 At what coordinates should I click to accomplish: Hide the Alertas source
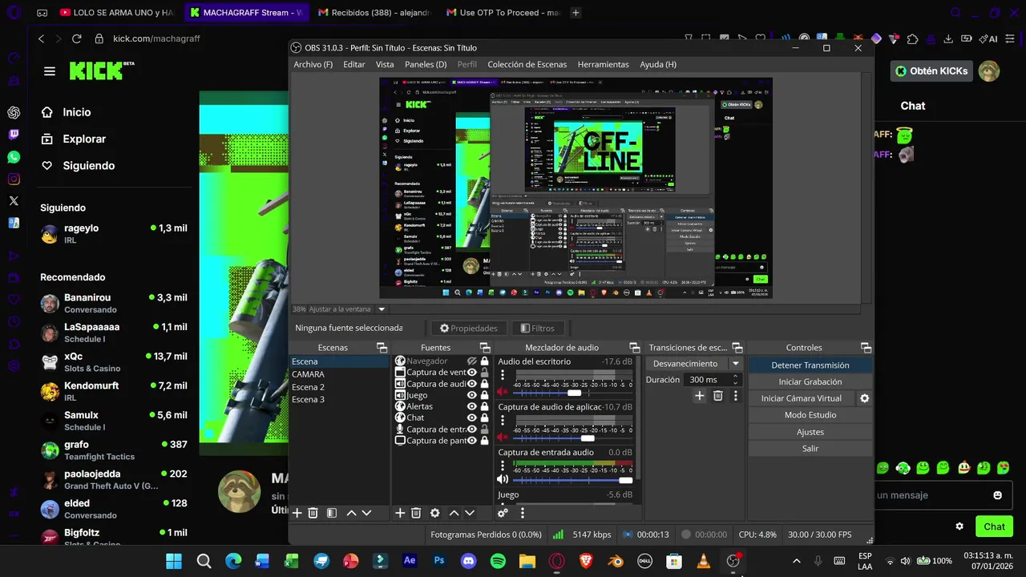(472, 406)
